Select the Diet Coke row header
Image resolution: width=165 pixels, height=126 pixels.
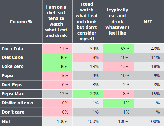[x=21, y=57]
